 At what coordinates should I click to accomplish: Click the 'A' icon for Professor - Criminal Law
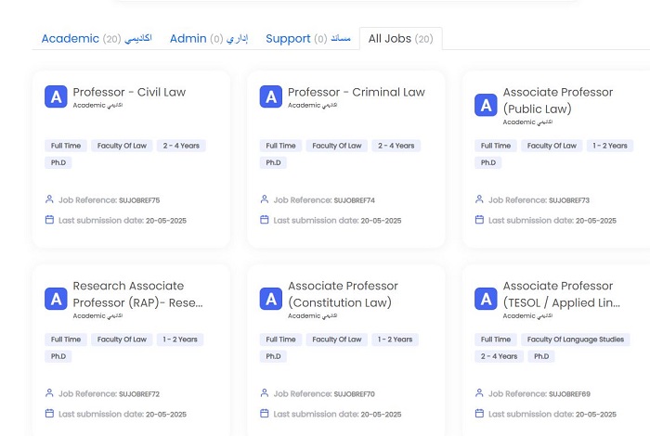click(271, 96)
